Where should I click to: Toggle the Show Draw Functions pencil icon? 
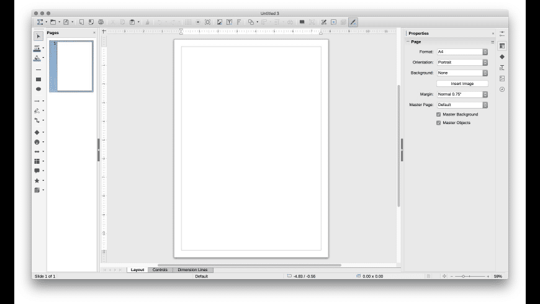coord(353,22)
